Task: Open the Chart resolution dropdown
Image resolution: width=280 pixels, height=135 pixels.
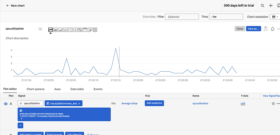Action: tap(275, 17)
